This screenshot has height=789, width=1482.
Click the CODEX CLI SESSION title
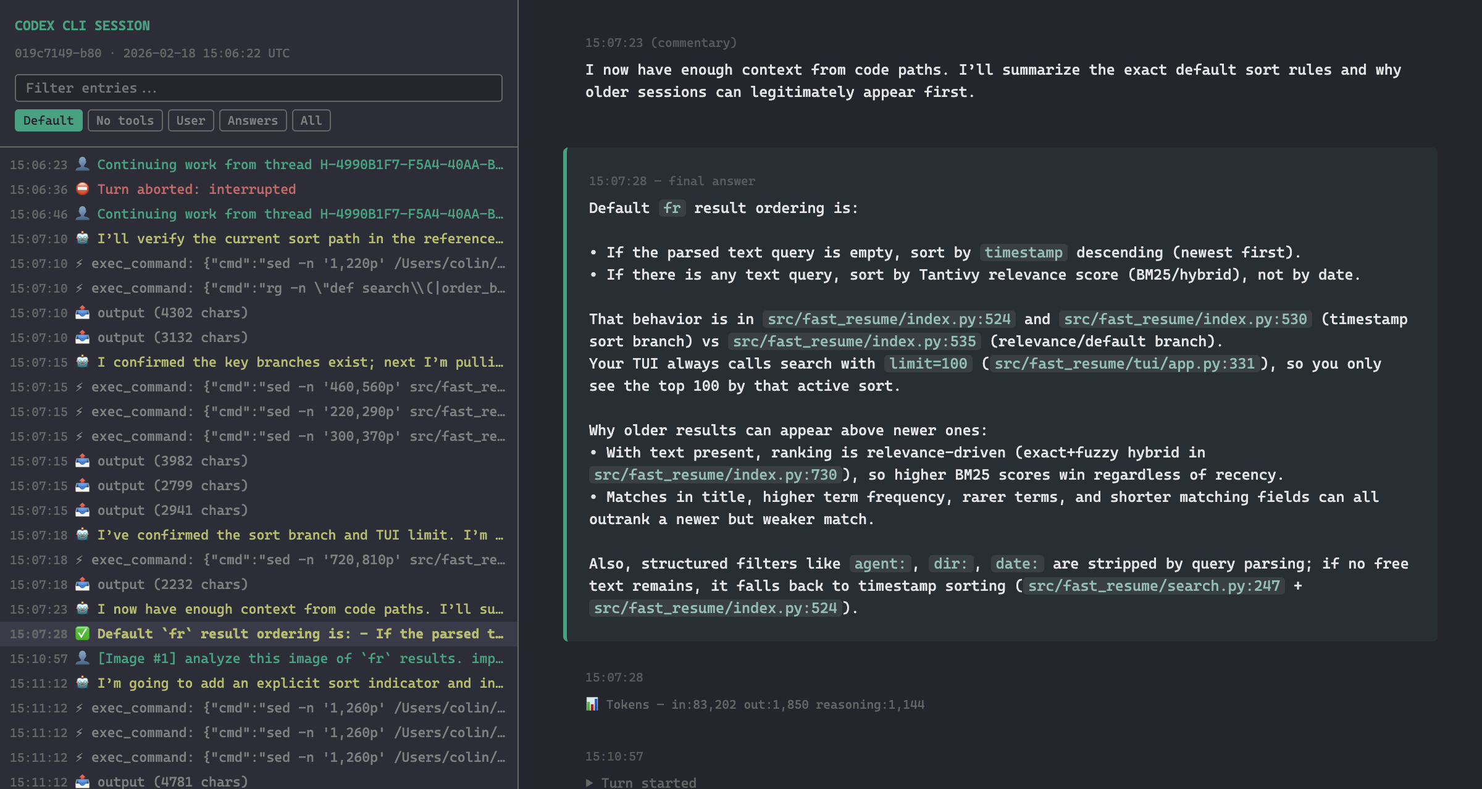[82, 26]
